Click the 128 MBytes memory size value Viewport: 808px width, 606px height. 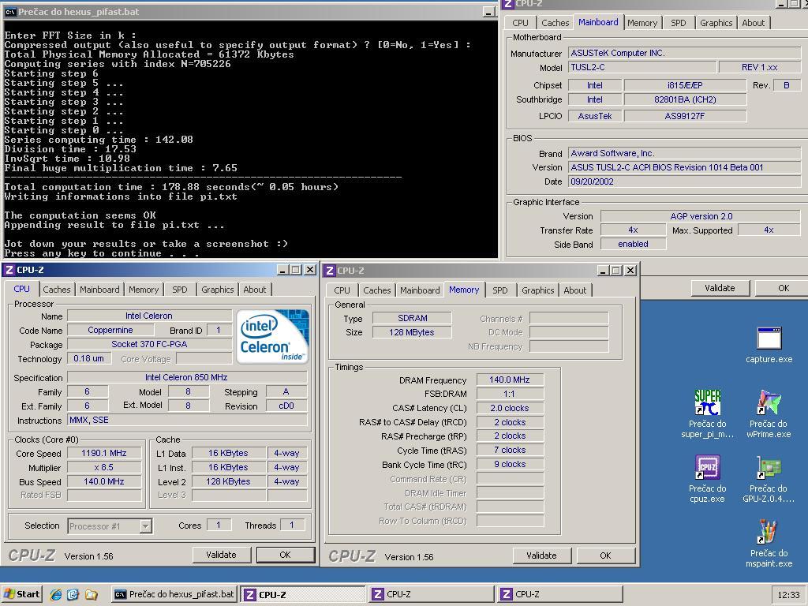coord(412,332)
